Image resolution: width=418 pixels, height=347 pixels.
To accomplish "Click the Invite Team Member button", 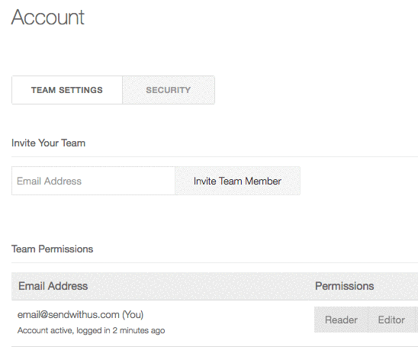I will pos(237,181).
